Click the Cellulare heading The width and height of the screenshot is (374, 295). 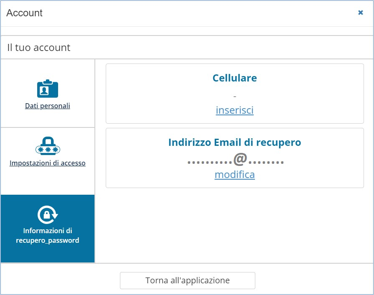pyautogui.click(x=234, y=78)
